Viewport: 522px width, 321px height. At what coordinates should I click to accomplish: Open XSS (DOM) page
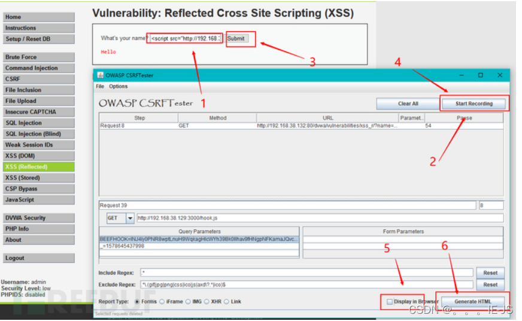[39, 156]
